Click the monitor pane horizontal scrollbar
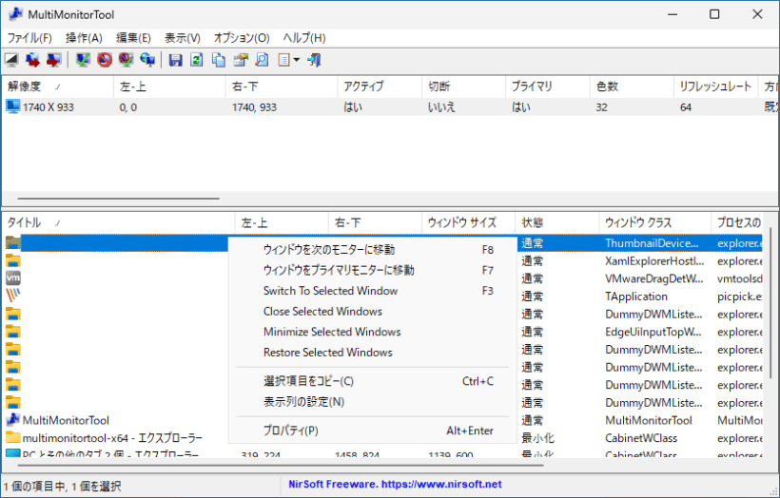 [x=118, y=199]
